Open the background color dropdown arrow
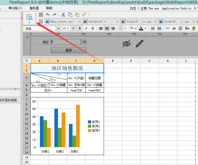The width and height of the screenshot is (198, 165). pos(135,28)
